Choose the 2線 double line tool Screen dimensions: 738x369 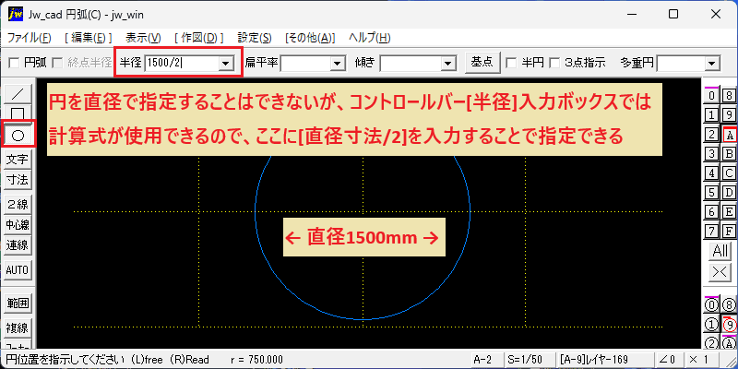click(x=18, y=204)
